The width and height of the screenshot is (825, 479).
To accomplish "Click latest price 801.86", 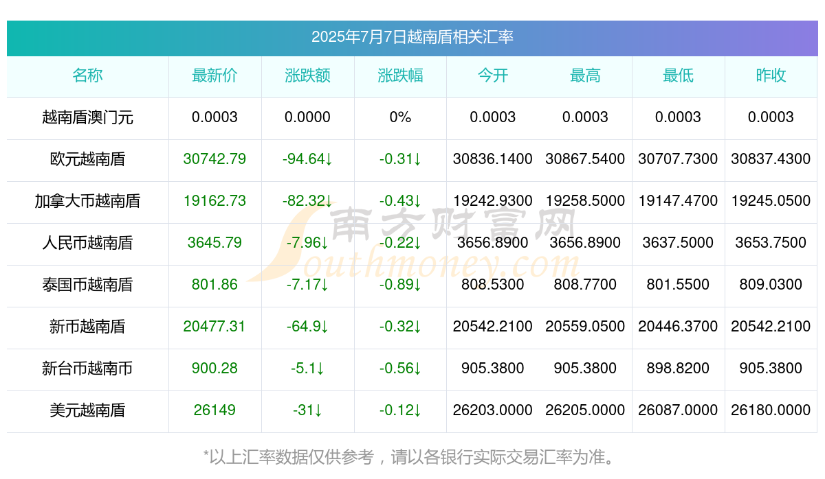I will (214, 285).
